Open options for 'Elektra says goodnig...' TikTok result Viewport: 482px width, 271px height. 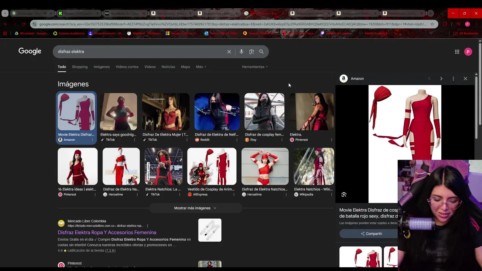(x=134, y=140)
